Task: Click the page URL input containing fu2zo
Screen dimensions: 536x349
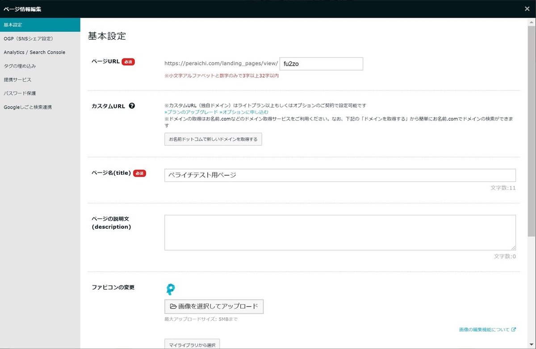Action: (x=321, y=64)
